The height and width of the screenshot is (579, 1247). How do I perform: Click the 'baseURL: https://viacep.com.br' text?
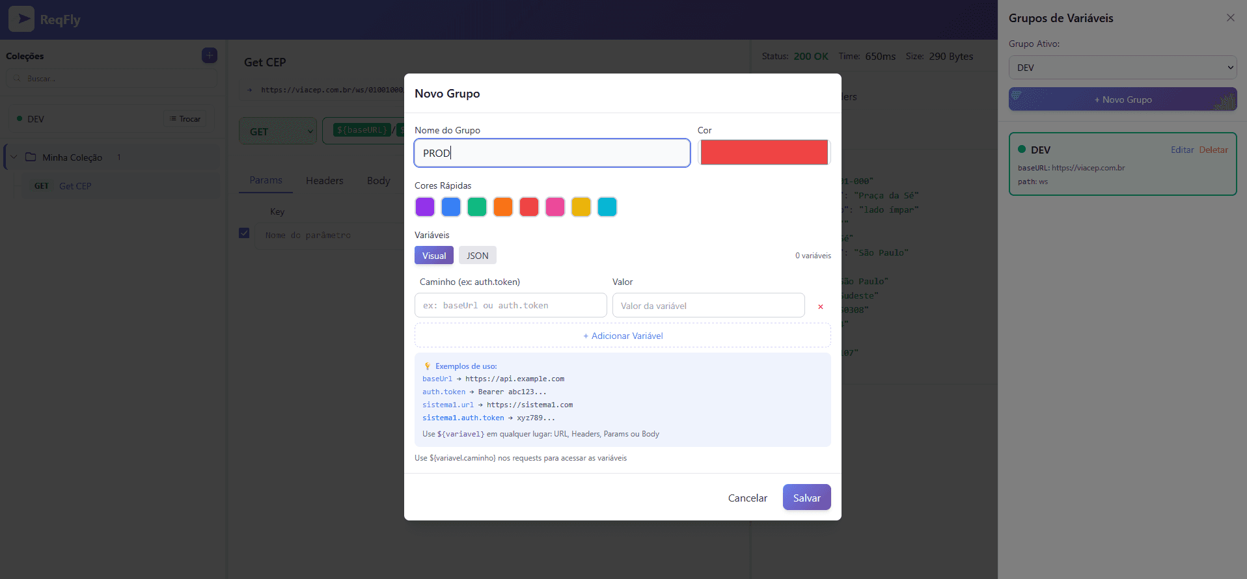point(1071,168)
